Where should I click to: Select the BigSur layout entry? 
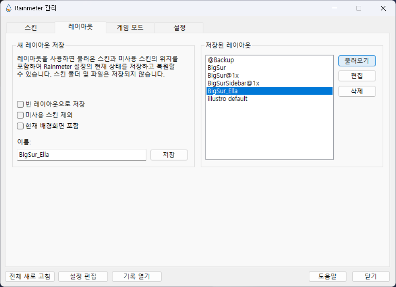tap(269, 68)
